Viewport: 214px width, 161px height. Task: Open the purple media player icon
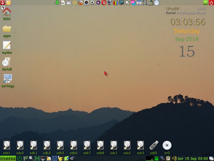98,3
